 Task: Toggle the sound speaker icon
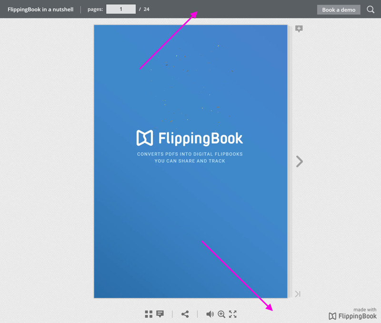click(210, 314)
